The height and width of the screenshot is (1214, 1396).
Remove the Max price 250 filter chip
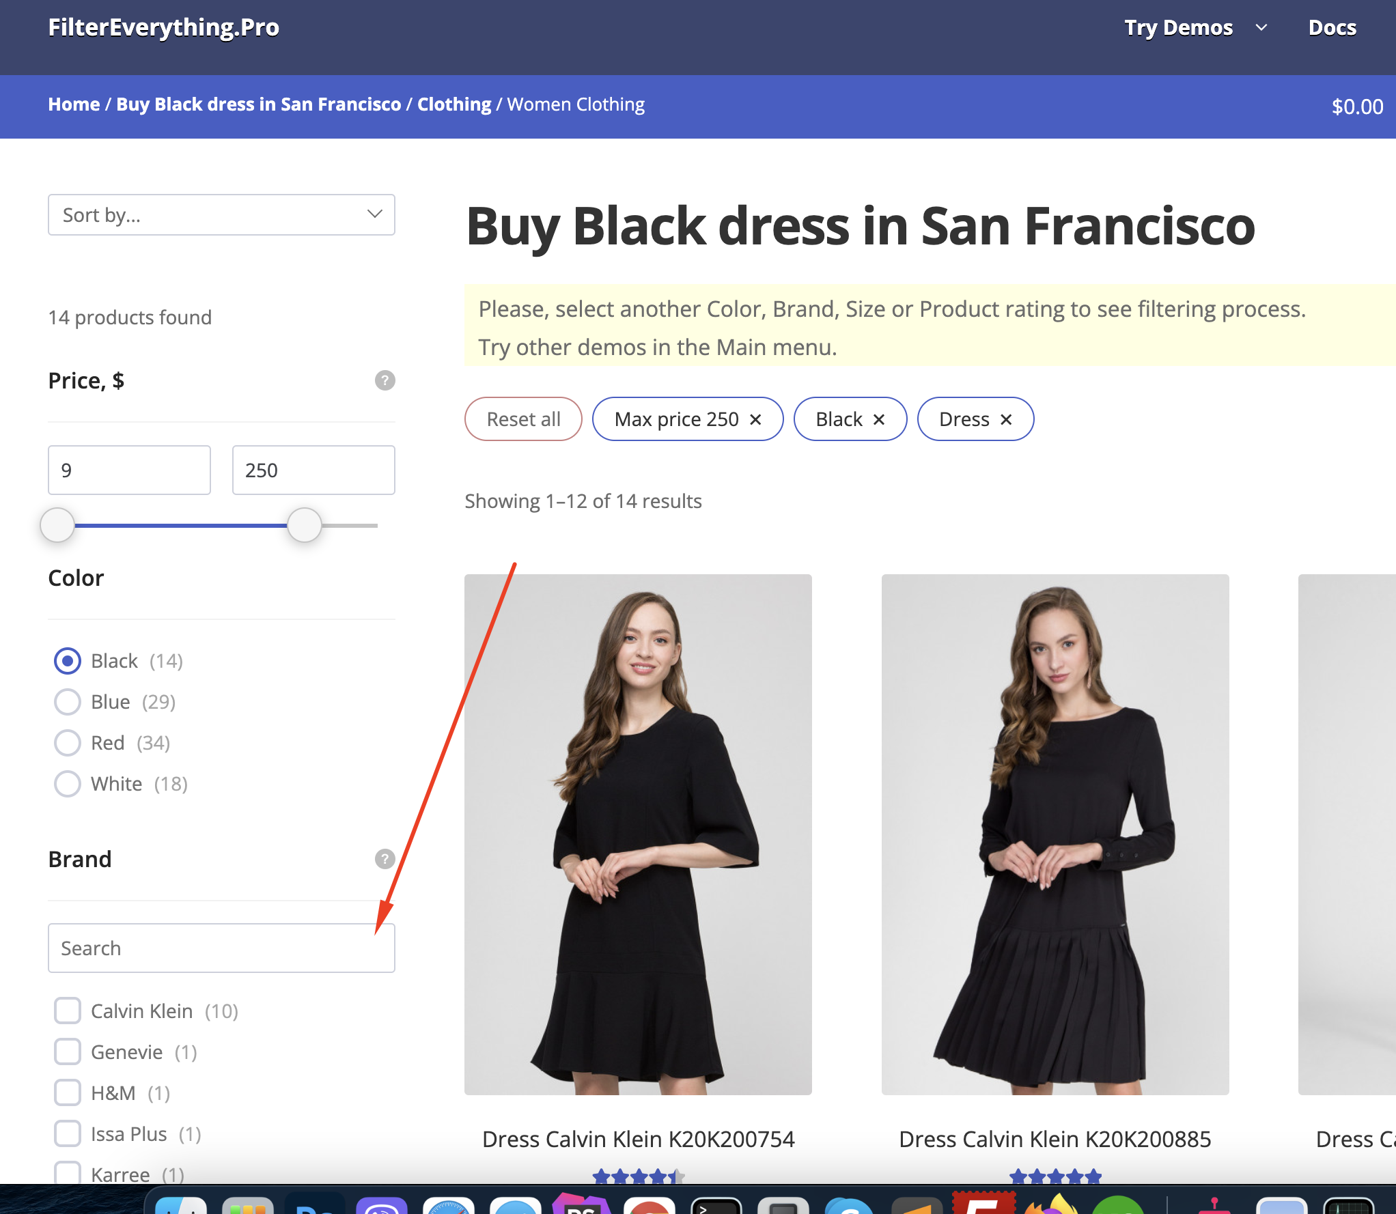[755, 419]
